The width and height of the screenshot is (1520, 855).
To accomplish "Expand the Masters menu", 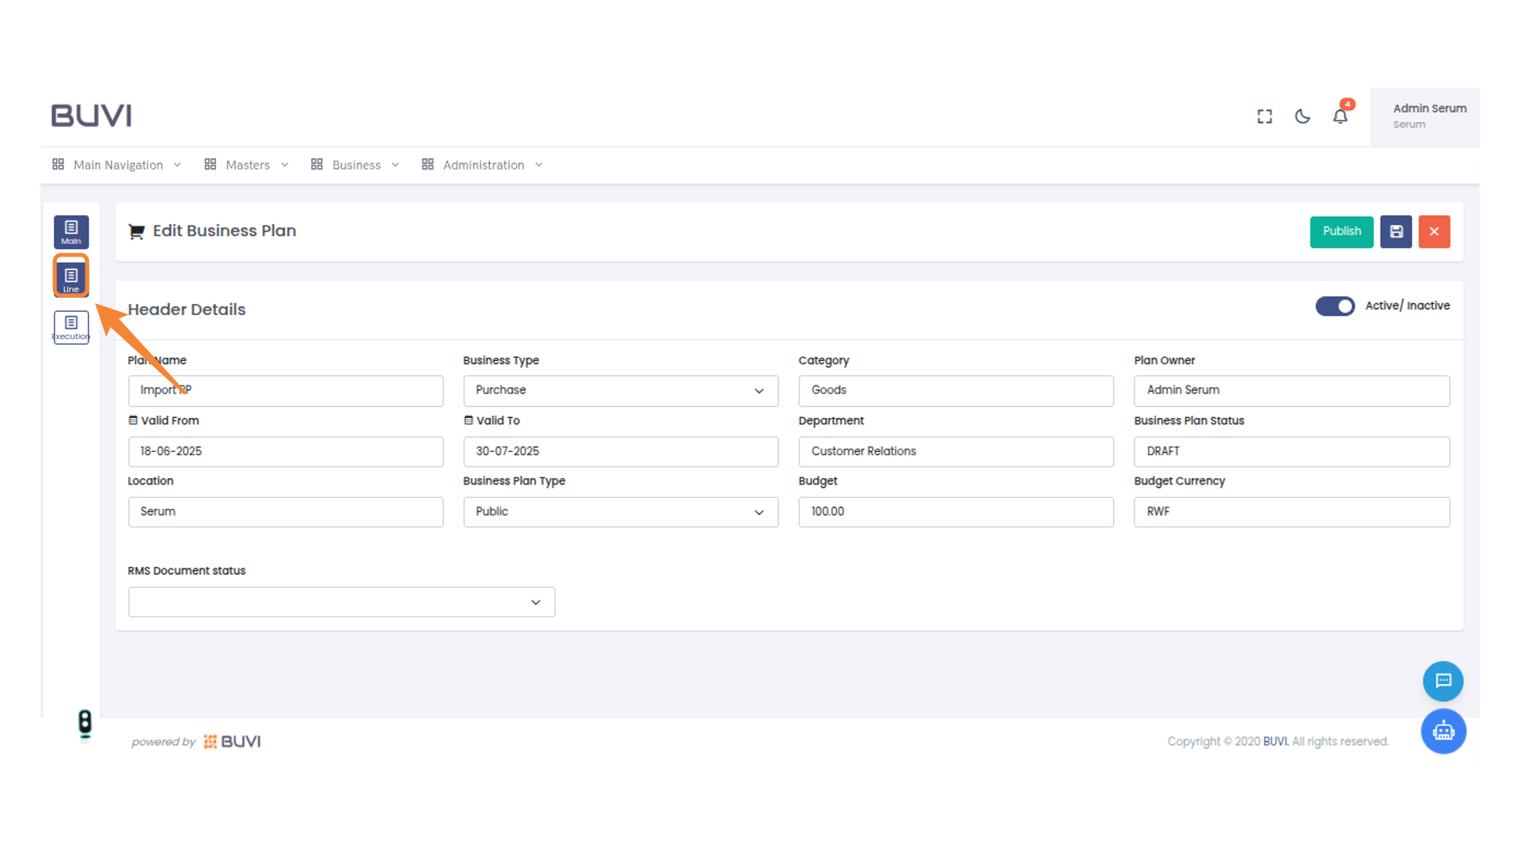I will tap(246, 165).
